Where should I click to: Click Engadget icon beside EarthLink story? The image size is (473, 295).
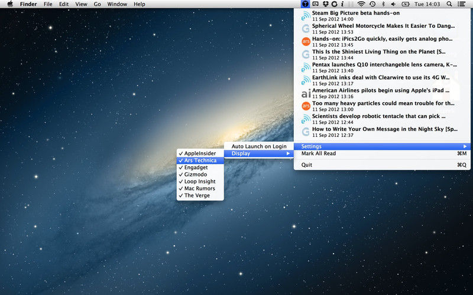(306, 80)
